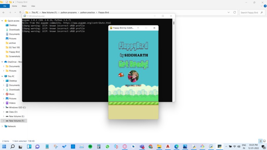267x150 pixels.
Task: Open the Widgets taskbar icon
Action: 29,146
